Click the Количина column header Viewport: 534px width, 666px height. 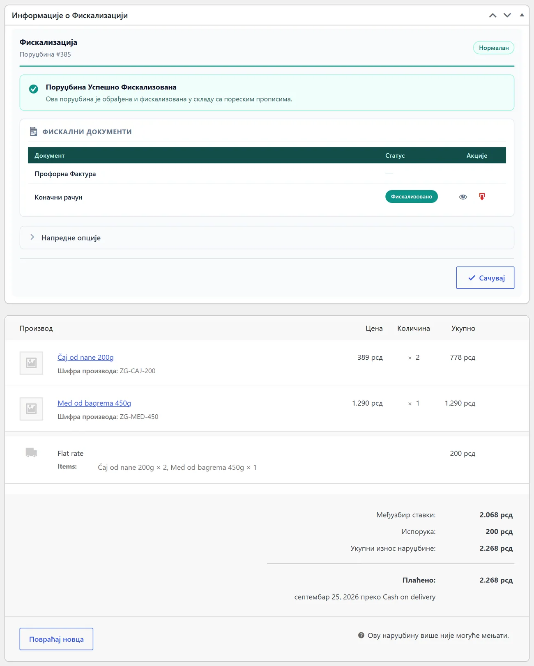click(414, 328)
